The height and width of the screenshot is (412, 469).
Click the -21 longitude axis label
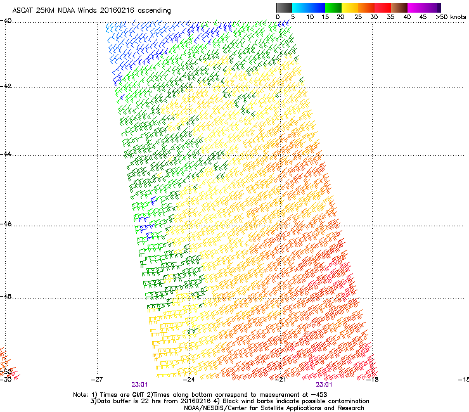click(x=281, y=380)
